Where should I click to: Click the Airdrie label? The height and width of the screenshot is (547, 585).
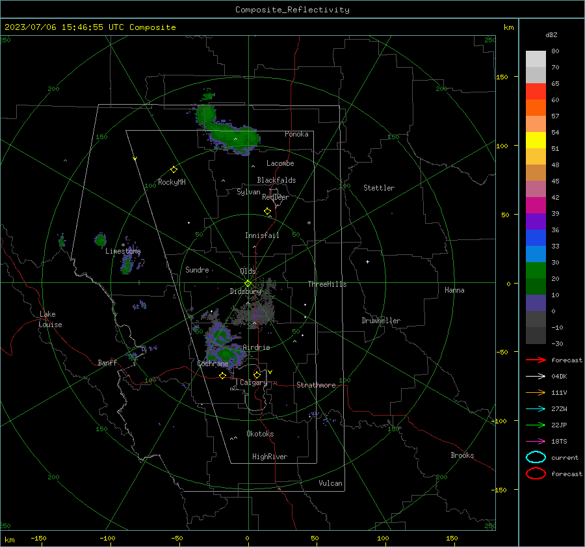pyautogui.click(x=256, y=347)
